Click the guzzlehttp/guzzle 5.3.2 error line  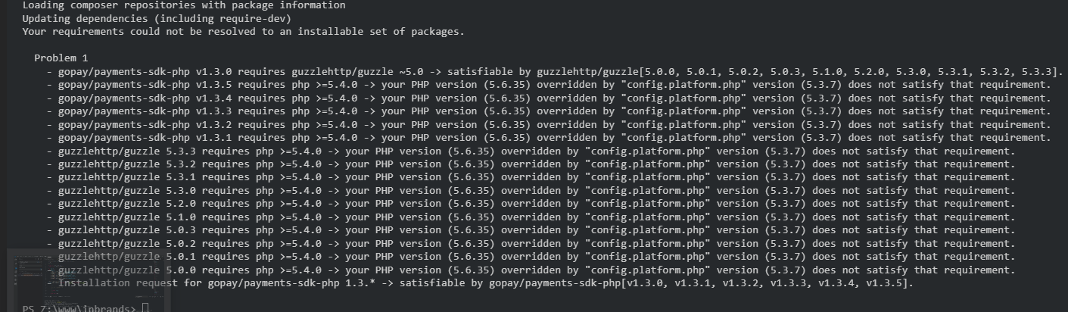pyautogui.click(x=531, y=151)
